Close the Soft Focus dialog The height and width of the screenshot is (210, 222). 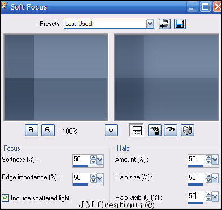click(x=217, y=7)
